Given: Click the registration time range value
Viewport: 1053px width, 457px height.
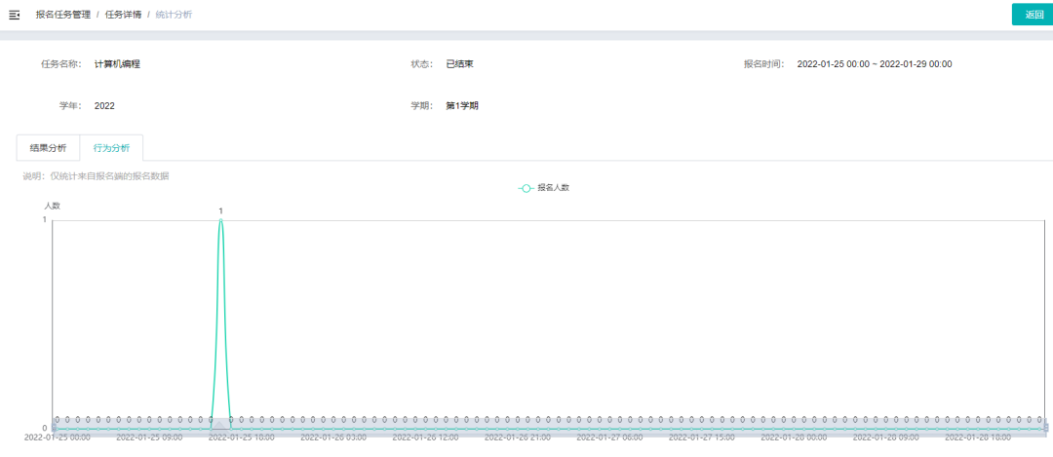Looking at the screenshot, I should (x=875, y=64).
